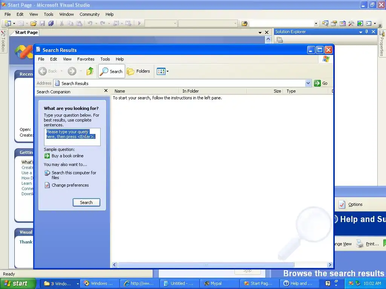The image size is (386, 289).
Task: Expand the Find combo box dropdown in Visual Studio
Action: 316,24
